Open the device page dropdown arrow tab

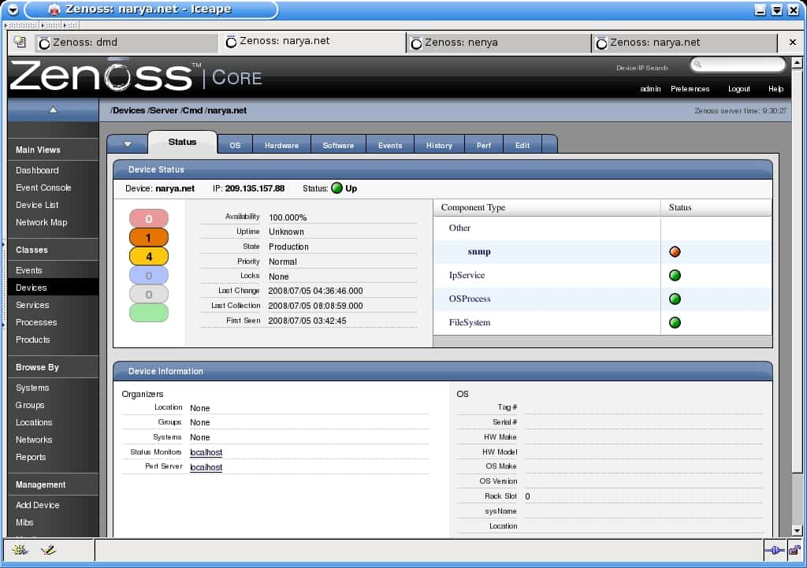[128, 145]
